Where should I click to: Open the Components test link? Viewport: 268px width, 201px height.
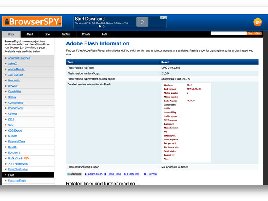[16, 103]
